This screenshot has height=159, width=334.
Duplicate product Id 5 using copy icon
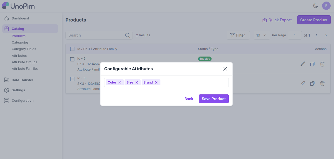pyautogui.click(x=312, y=84)
